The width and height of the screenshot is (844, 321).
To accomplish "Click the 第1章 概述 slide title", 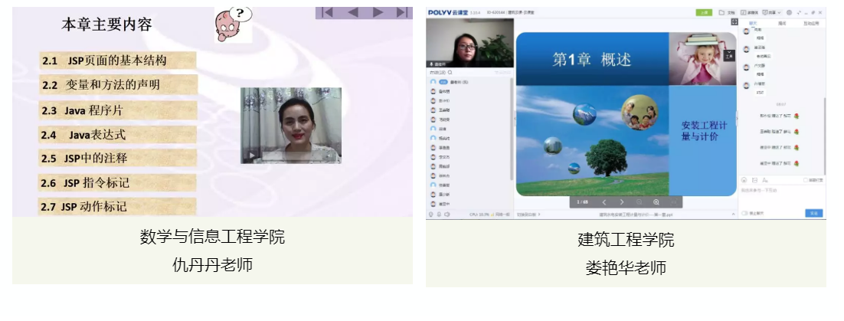I will click(x=591, y=59).
